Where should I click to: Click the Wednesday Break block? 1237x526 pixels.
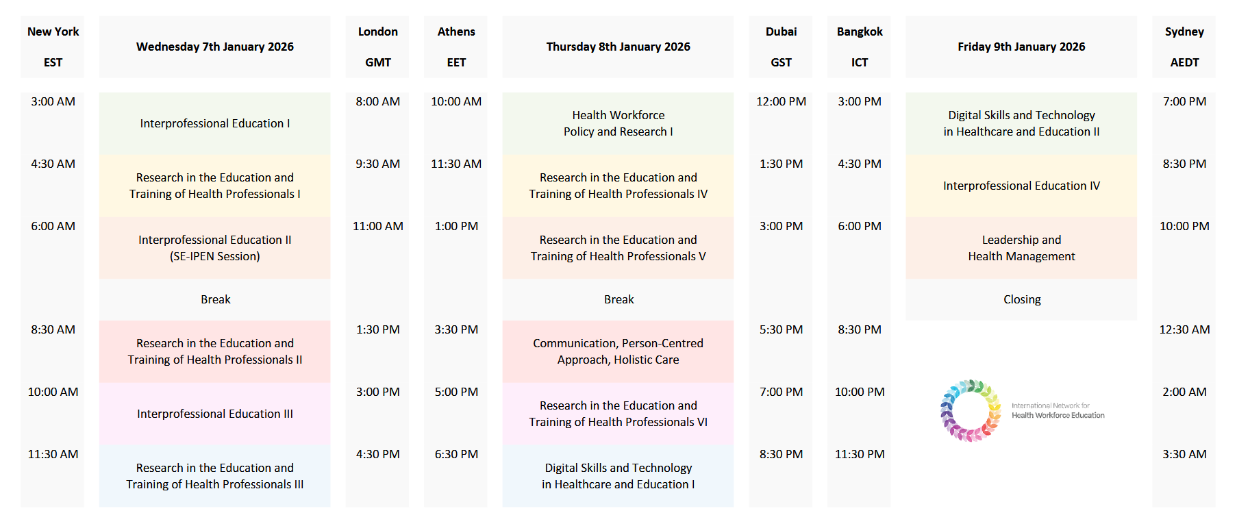(x=215, y=299)
